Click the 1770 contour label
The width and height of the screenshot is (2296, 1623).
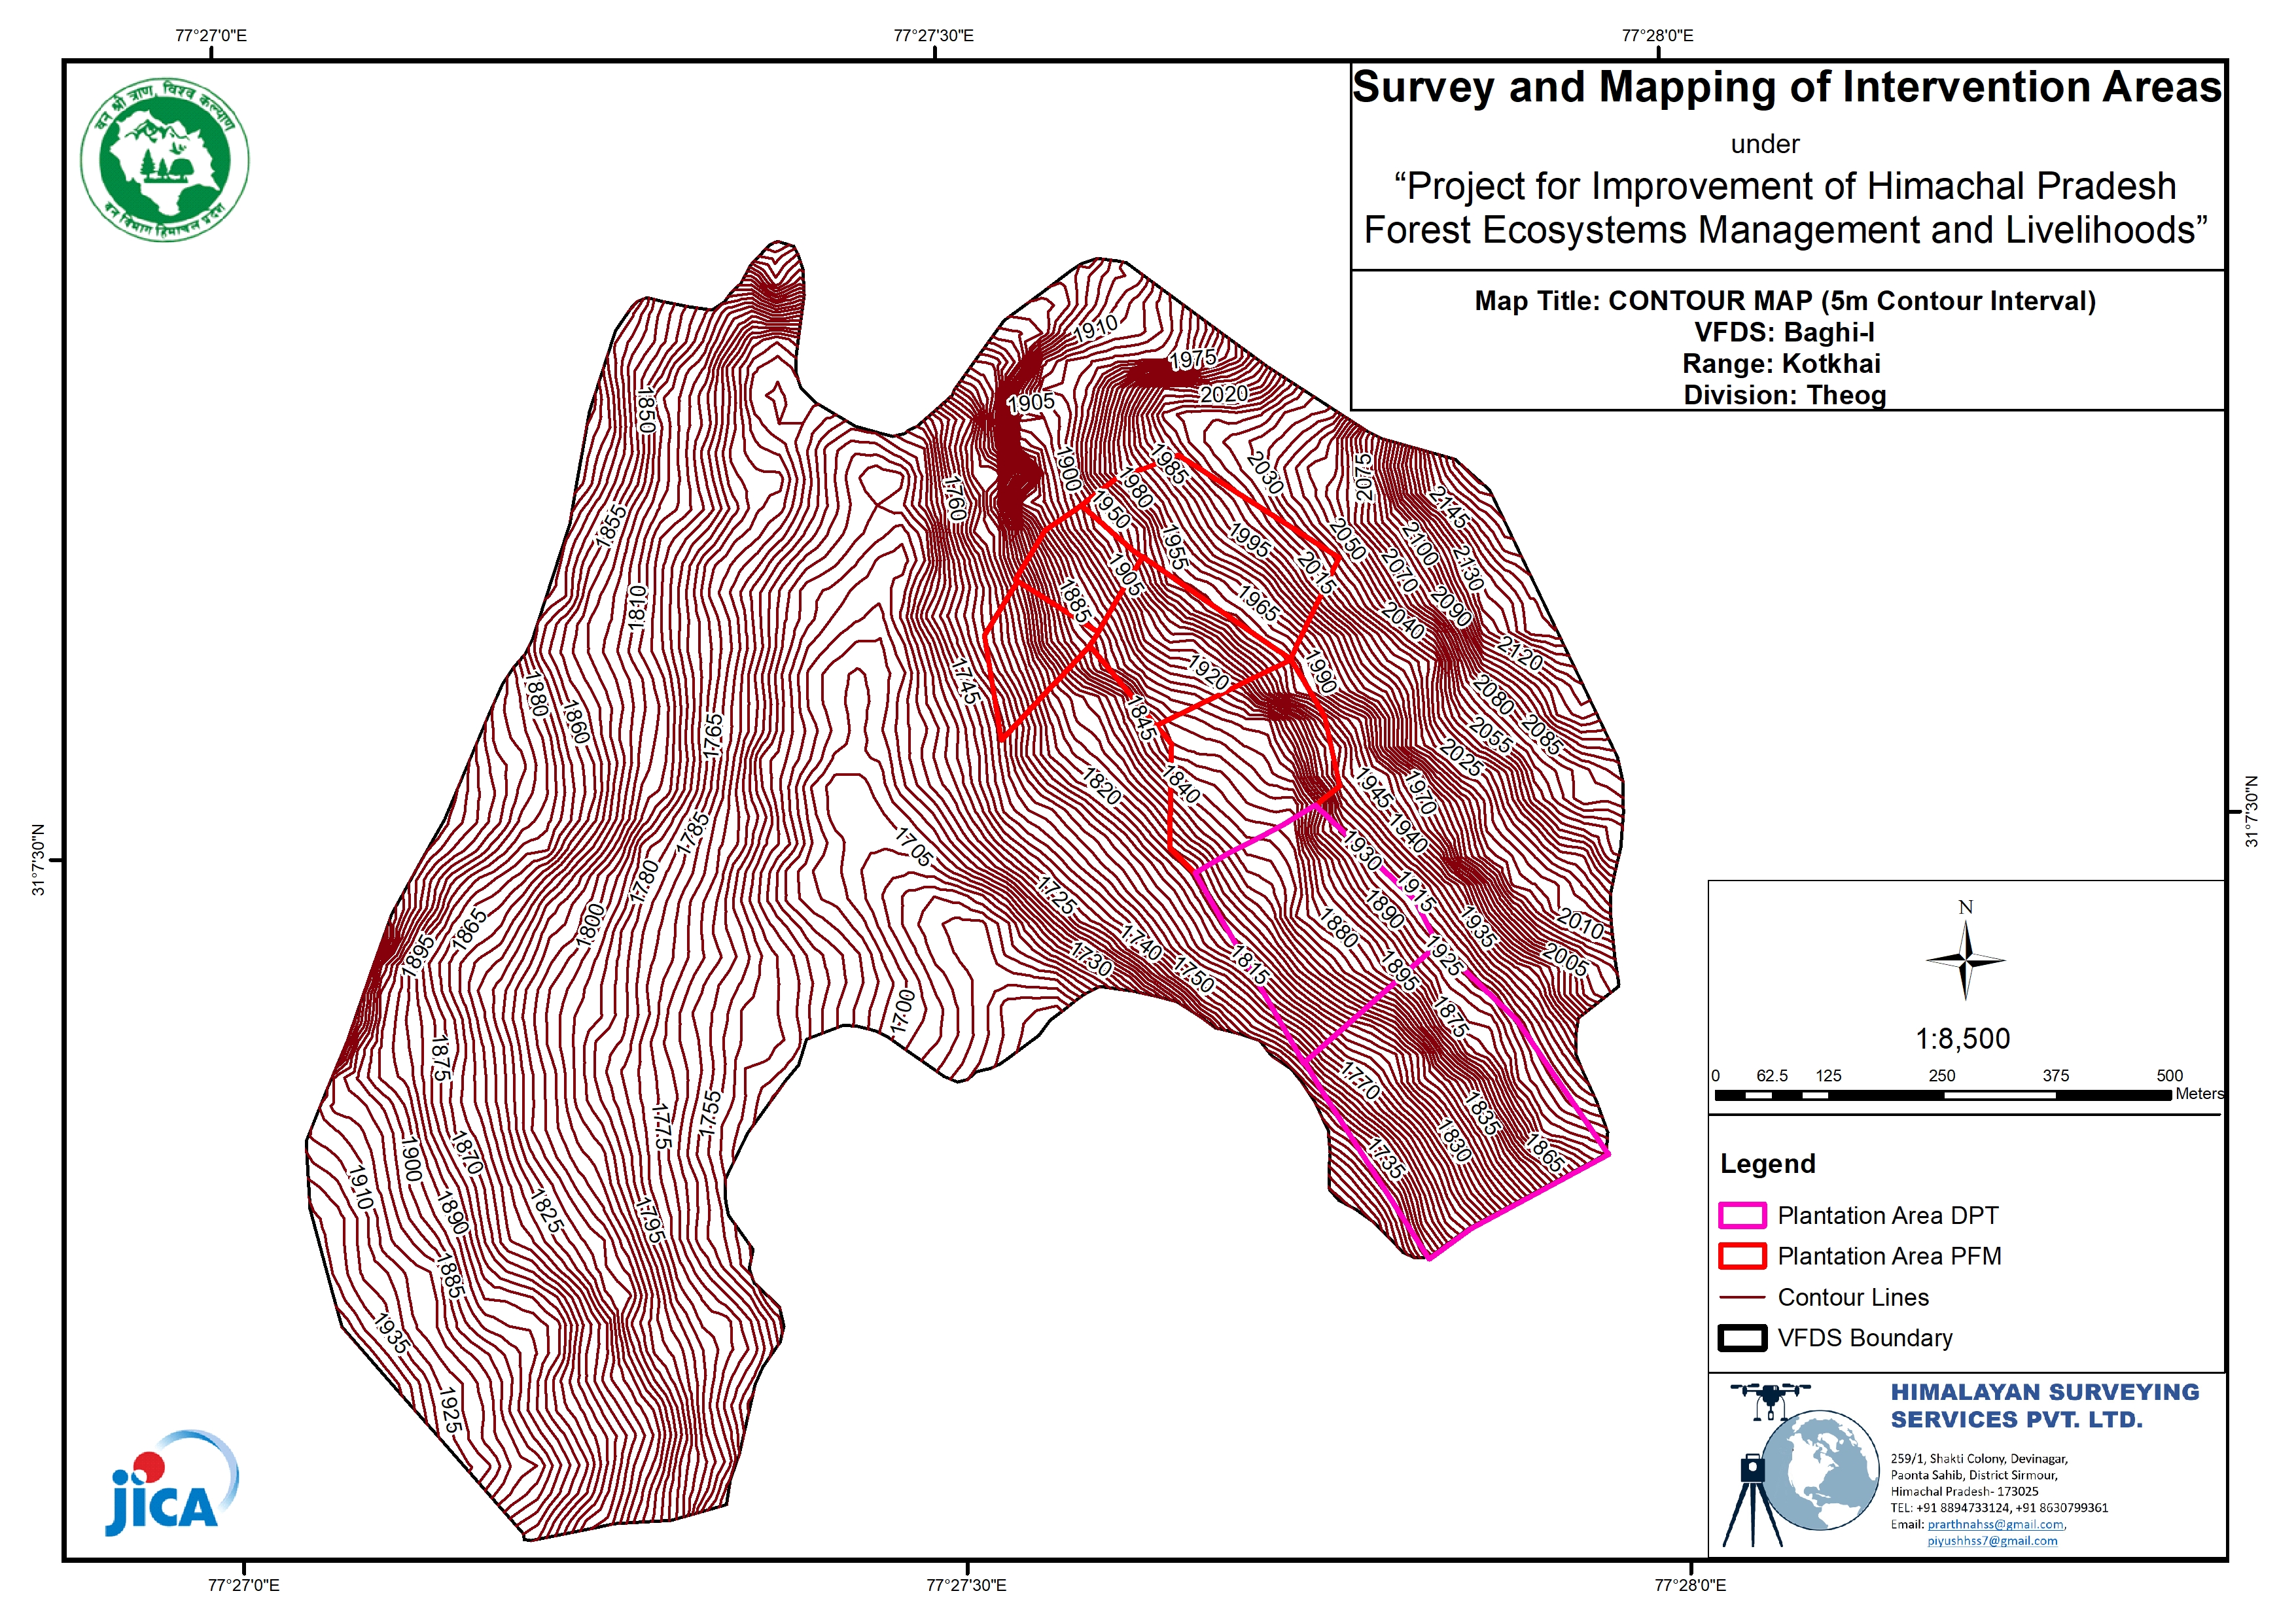(1360, 1081)
